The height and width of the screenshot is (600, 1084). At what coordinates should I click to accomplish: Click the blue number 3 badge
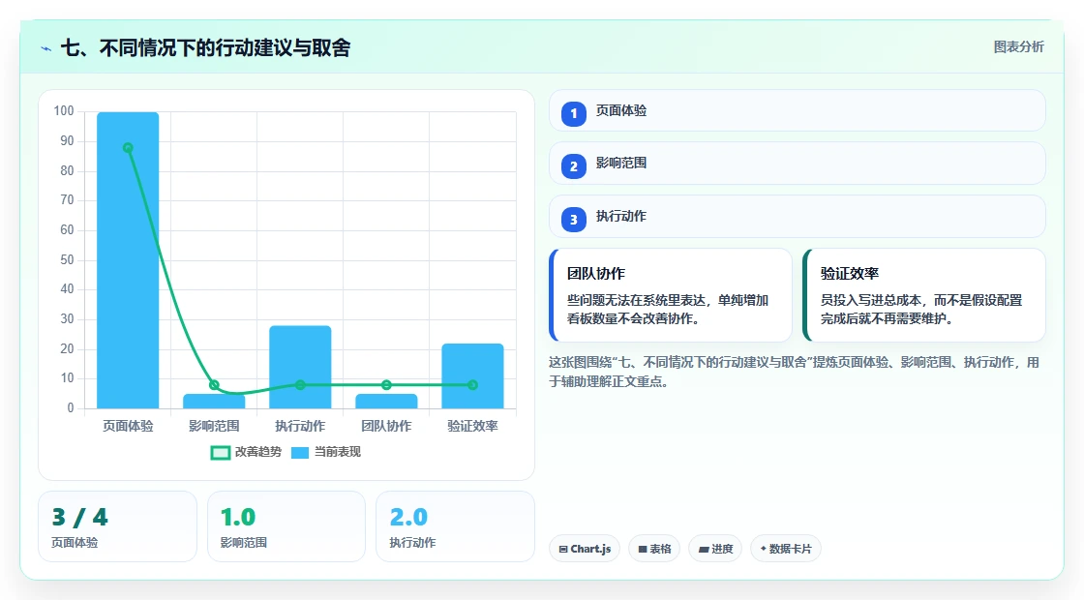[x=573, y=220]
